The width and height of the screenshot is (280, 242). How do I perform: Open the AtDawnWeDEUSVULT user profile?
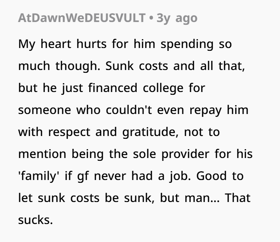coord(80,19)
